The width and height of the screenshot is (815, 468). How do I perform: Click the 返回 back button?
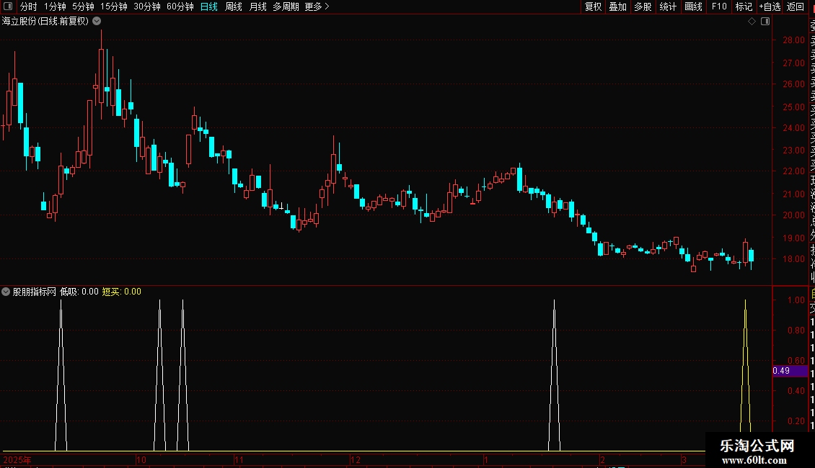796,6
